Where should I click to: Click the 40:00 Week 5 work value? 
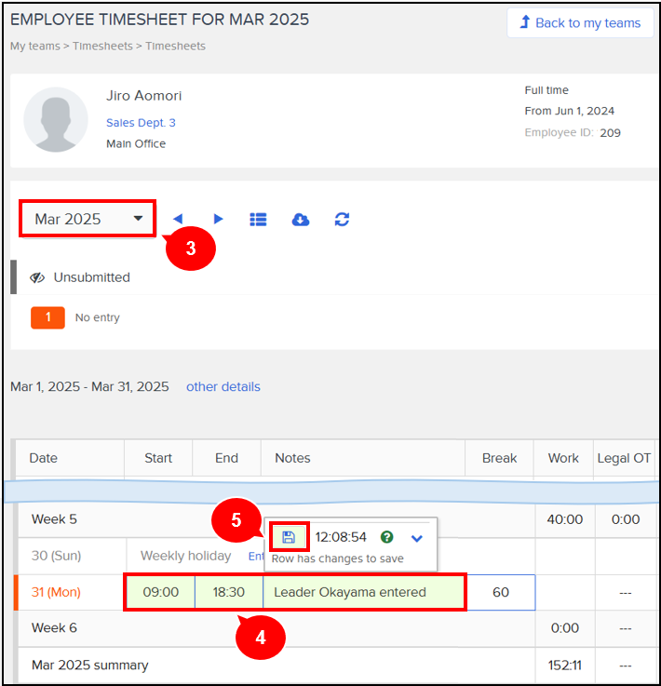(565, 519)
